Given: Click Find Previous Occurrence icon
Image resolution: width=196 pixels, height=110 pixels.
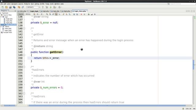Looking at the screenshot, I should (x=50, y=14).
